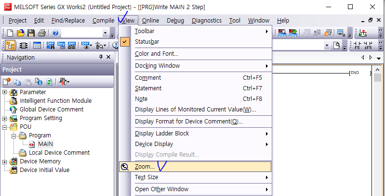Click the orange arrow windows icon
Screen dimensions: 385x196
[328, 33]
